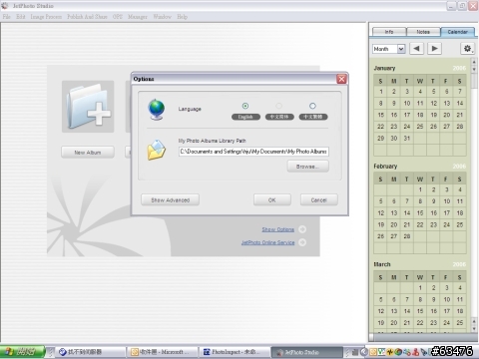Click the New Album button
Screen dimensions: 479x359
click(88, 153)
